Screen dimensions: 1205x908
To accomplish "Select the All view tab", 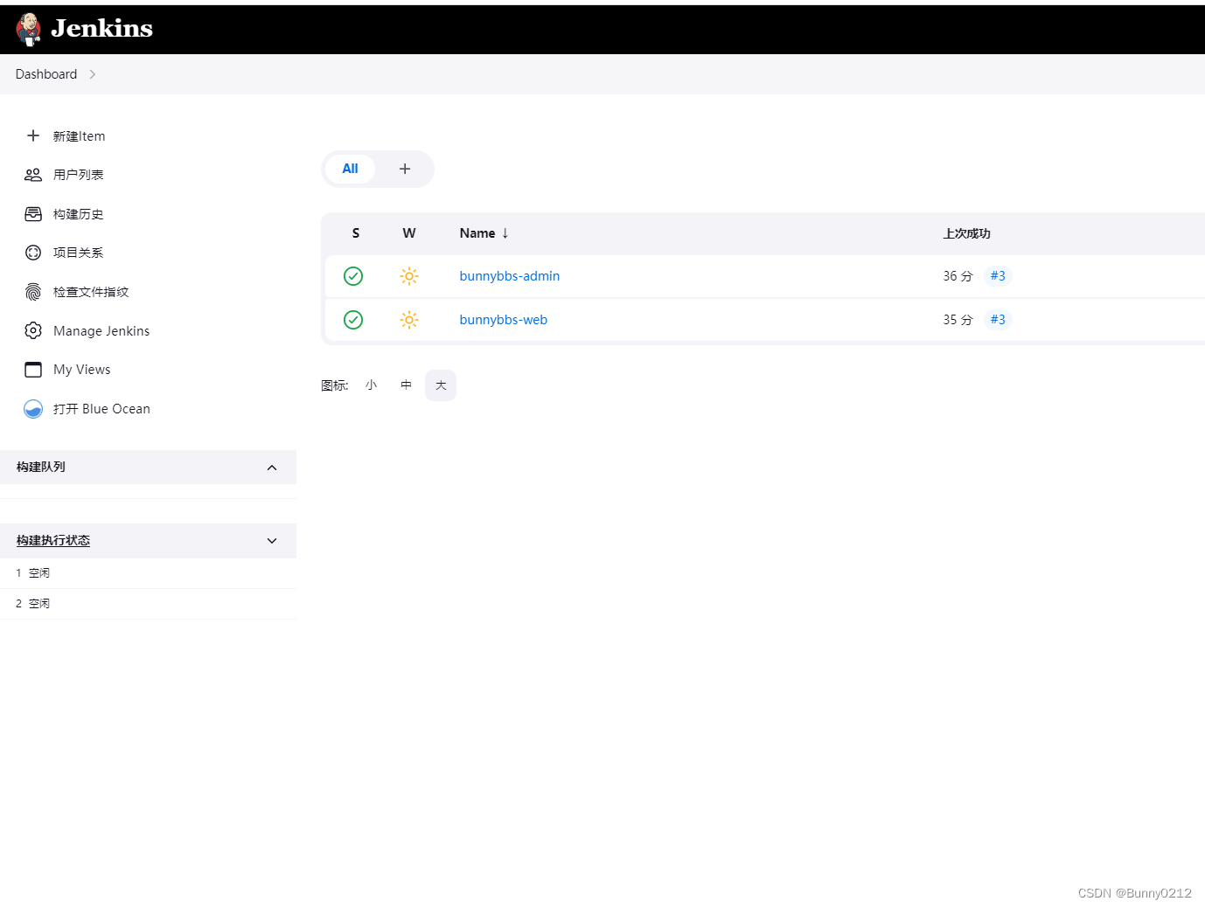I will click(350, 169).
